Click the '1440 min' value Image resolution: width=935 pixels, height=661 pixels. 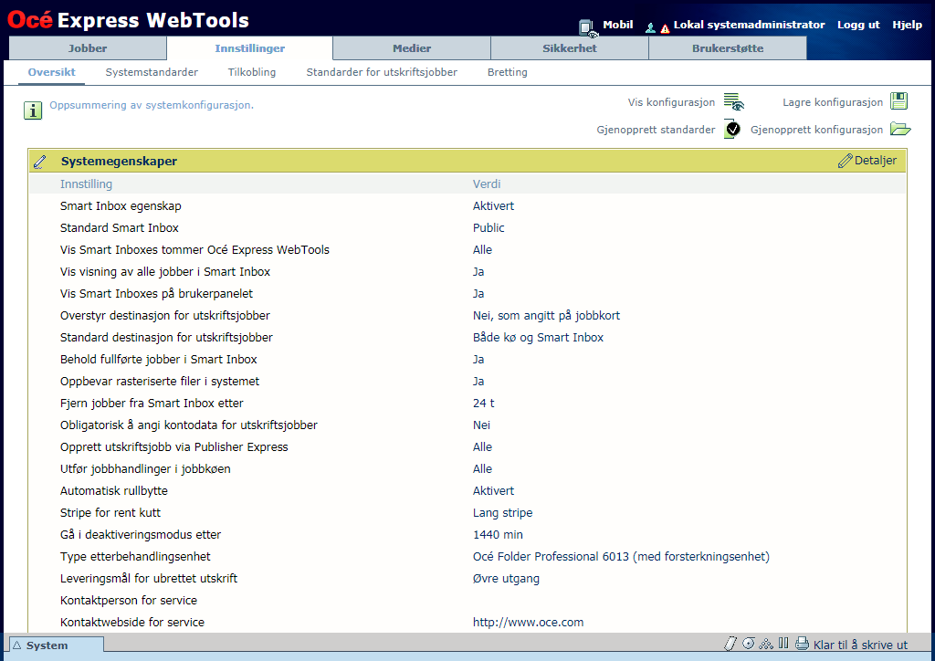[498, 535]
